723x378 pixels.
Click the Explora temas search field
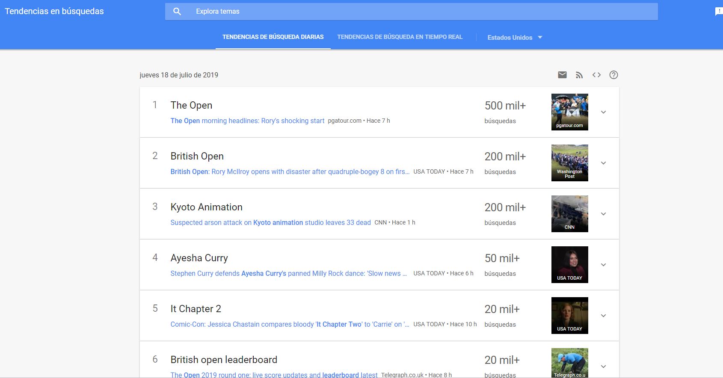click(x=424, y=12)
